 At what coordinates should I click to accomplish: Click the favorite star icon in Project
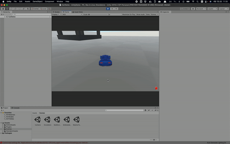point(152,110)
